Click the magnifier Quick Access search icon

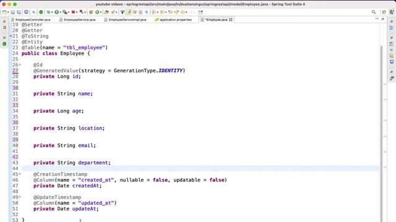[374, 12]
